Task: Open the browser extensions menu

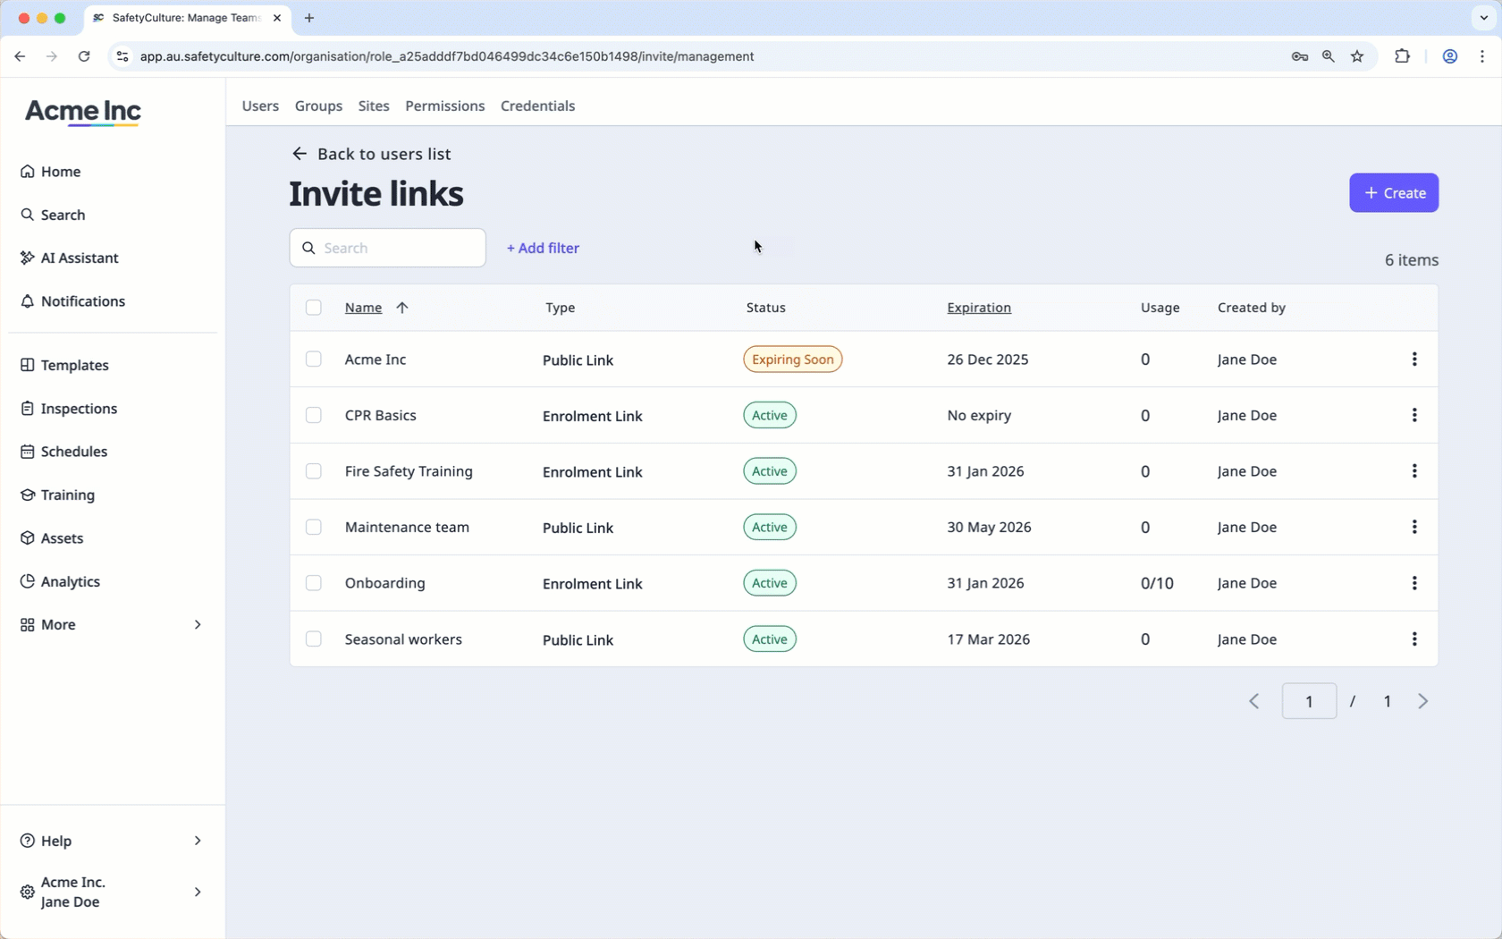Action: click(1402, 56)
